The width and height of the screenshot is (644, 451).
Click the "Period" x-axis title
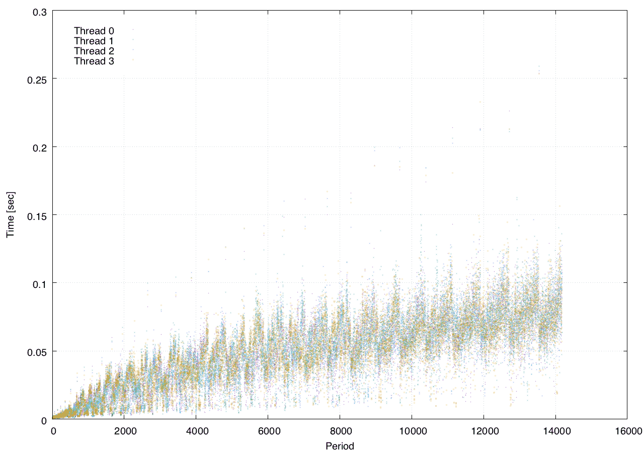click(x=340, y=445)
